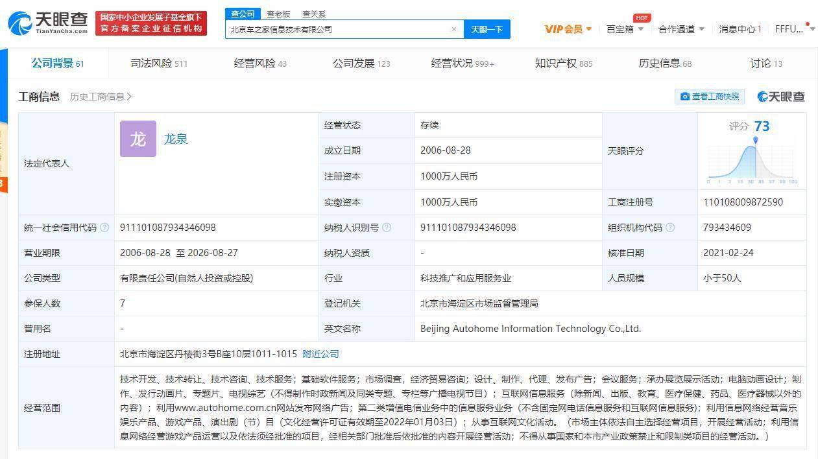Image resolution: width=818 pixels, height=459 pixels.
Task: Select the 核准日期 value 2021-02-24
Action: 728,253
